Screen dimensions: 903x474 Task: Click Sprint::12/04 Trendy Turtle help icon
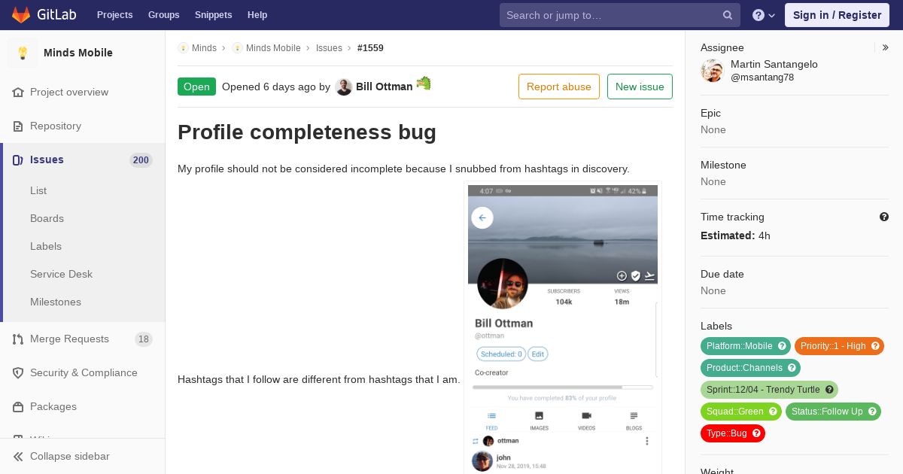[x=829, y=390]
